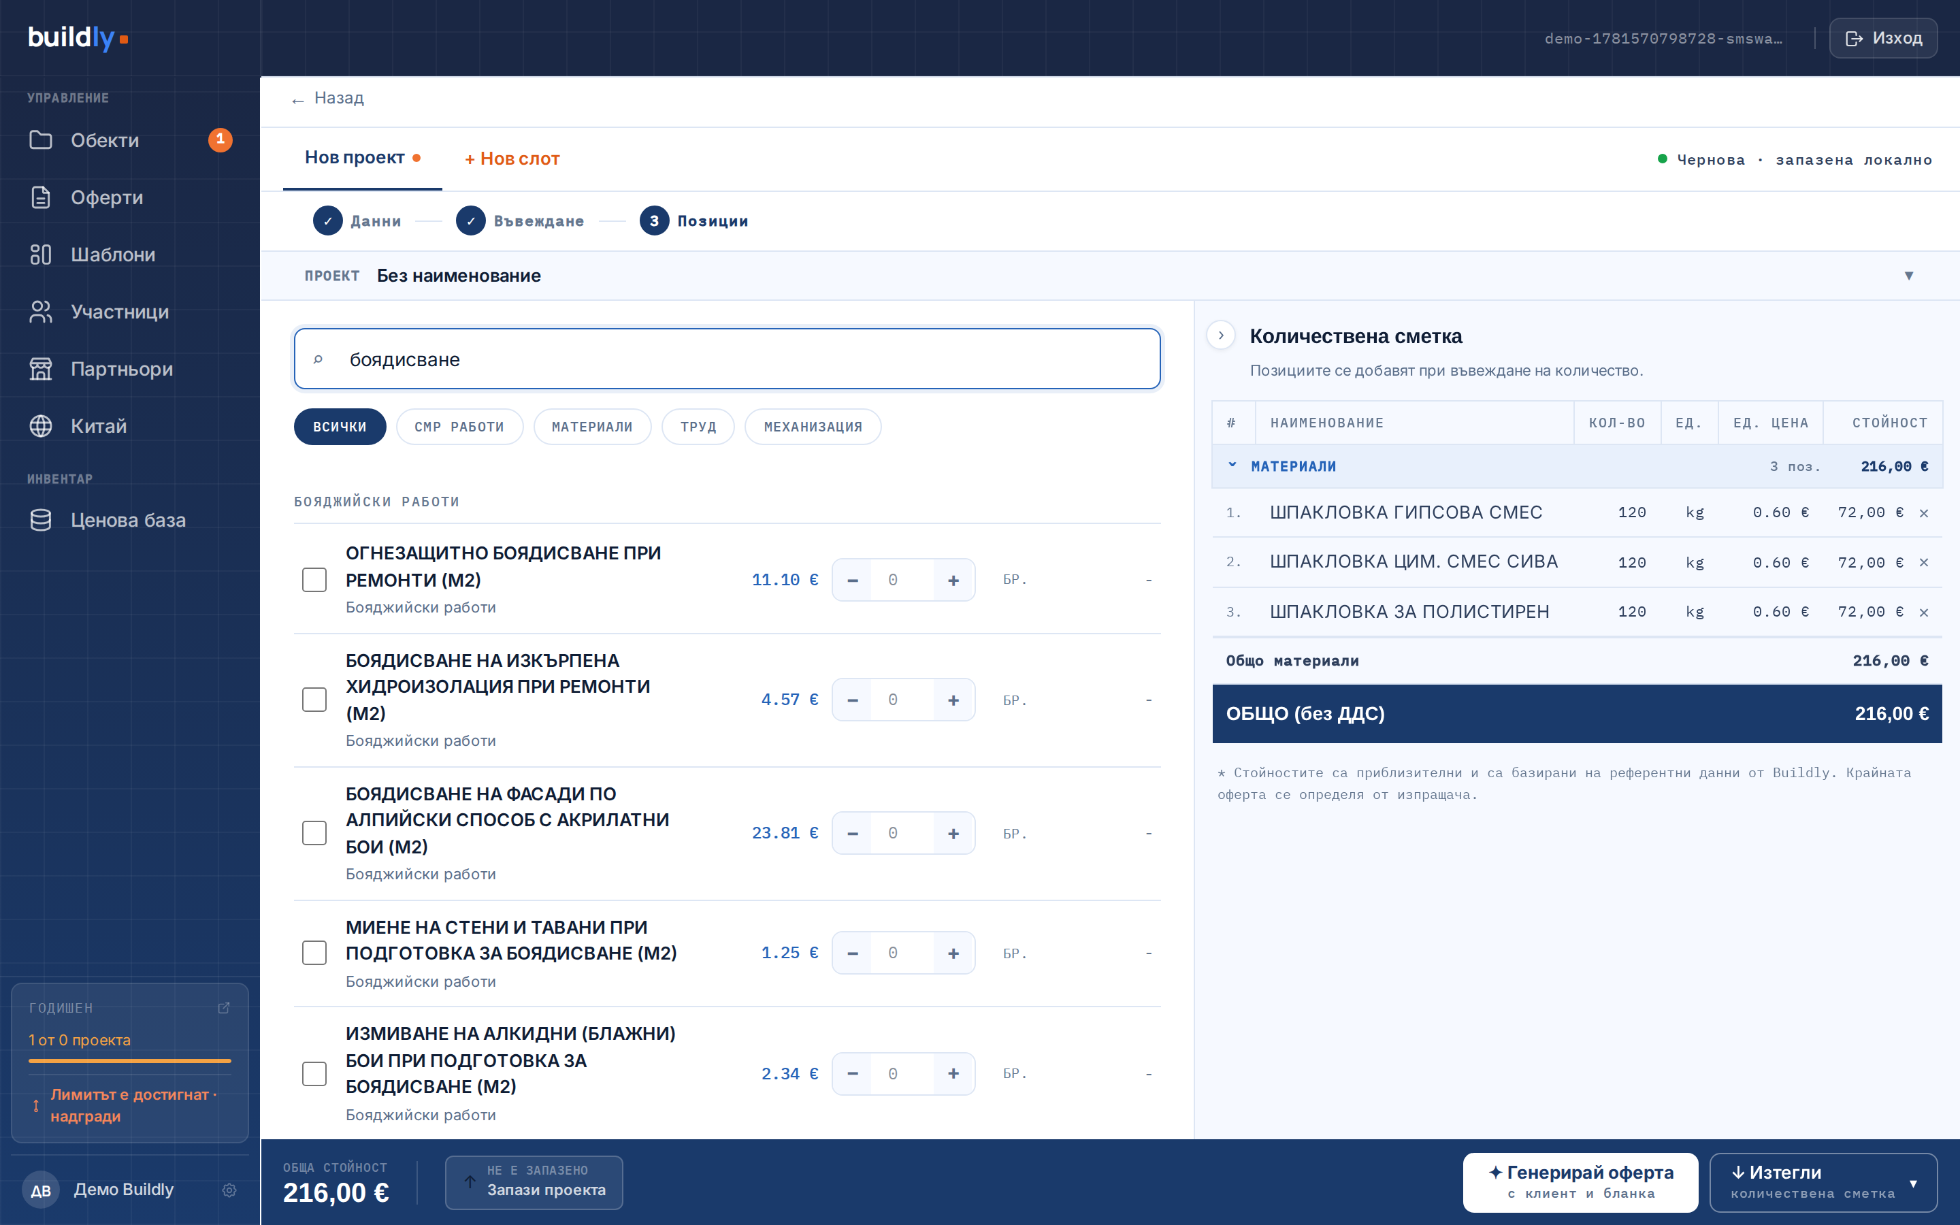The width and height of the screenshot is (1960, 1225).
Task: Check the БОЯДИСВАНЕ НА ФАСАДИ ПО АЛПИЙСКИ checkbox
Action: coord(314,833)
